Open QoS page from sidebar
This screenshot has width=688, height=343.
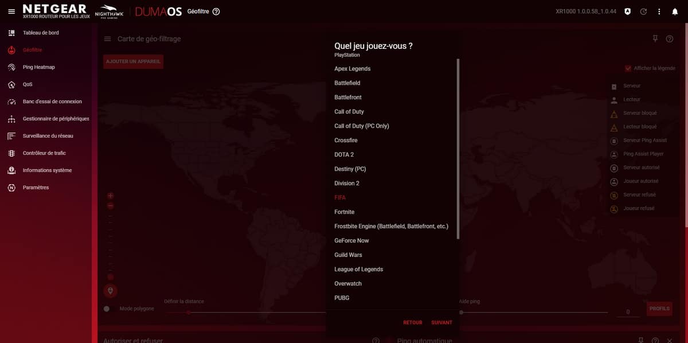pos(28,84)
